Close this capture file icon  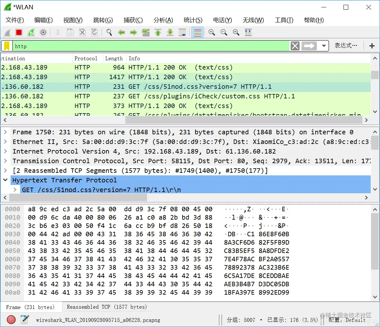pos(82,32)
